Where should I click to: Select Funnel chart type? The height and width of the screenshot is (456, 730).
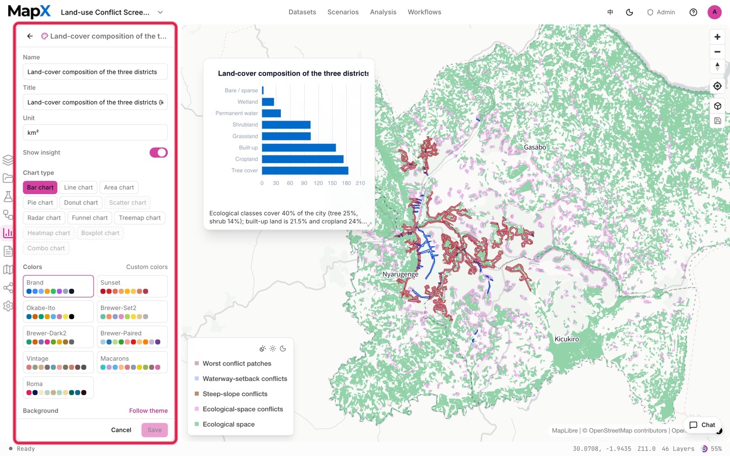[x=90, y=218]
